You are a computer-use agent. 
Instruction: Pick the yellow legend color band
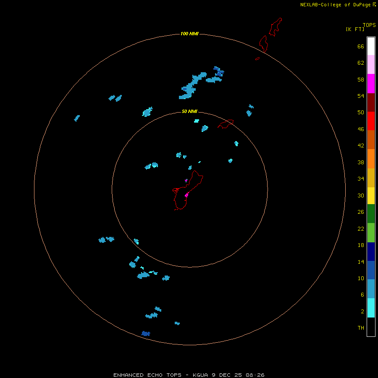click(x=371, y=196)
